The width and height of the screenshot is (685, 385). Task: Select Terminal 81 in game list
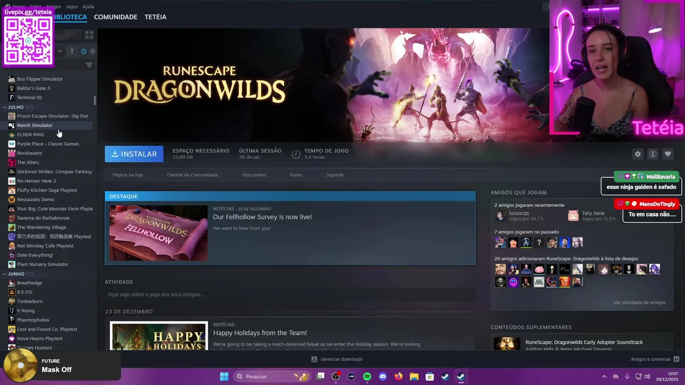[x=29, y=97]
